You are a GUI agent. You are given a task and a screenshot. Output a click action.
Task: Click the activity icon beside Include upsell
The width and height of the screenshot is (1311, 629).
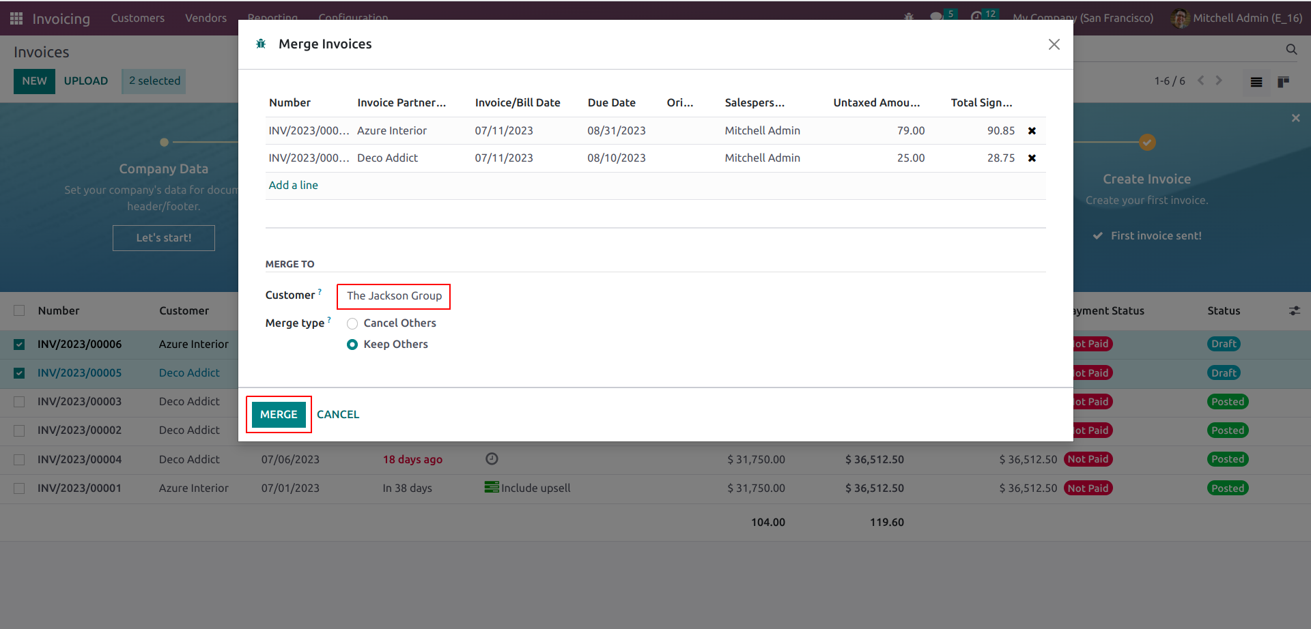pos(492,488)
